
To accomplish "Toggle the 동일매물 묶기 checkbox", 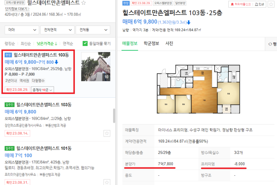I will pos(85,43).
